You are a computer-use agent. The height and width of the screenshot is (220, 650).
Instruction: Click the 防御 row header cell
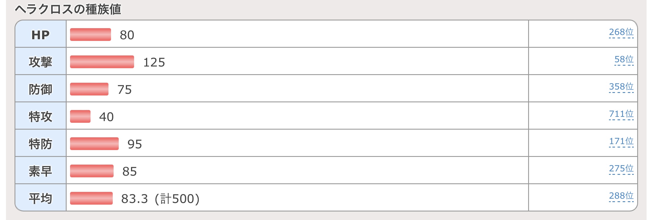point(40,88)
